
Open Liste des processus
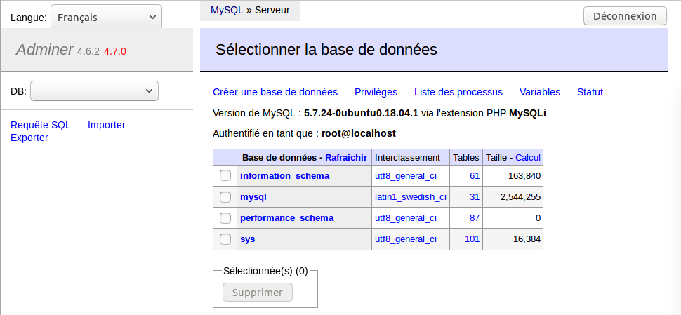(458, 92)
